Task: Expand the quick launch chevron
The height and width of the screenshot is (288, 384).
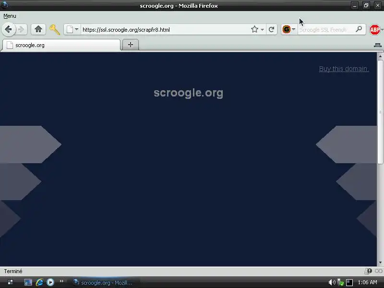Action: [61, 281]
